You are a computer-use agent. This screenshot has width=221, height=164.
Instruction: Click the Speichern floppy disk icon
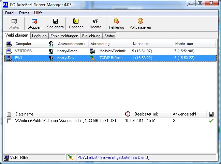[x=55, y=21]
